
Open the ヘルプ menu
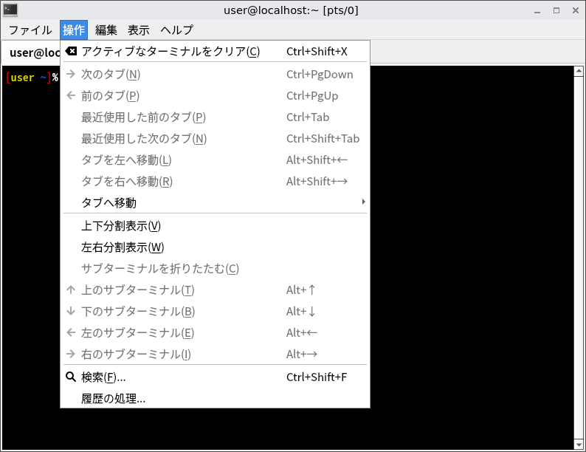coord(176,30)
